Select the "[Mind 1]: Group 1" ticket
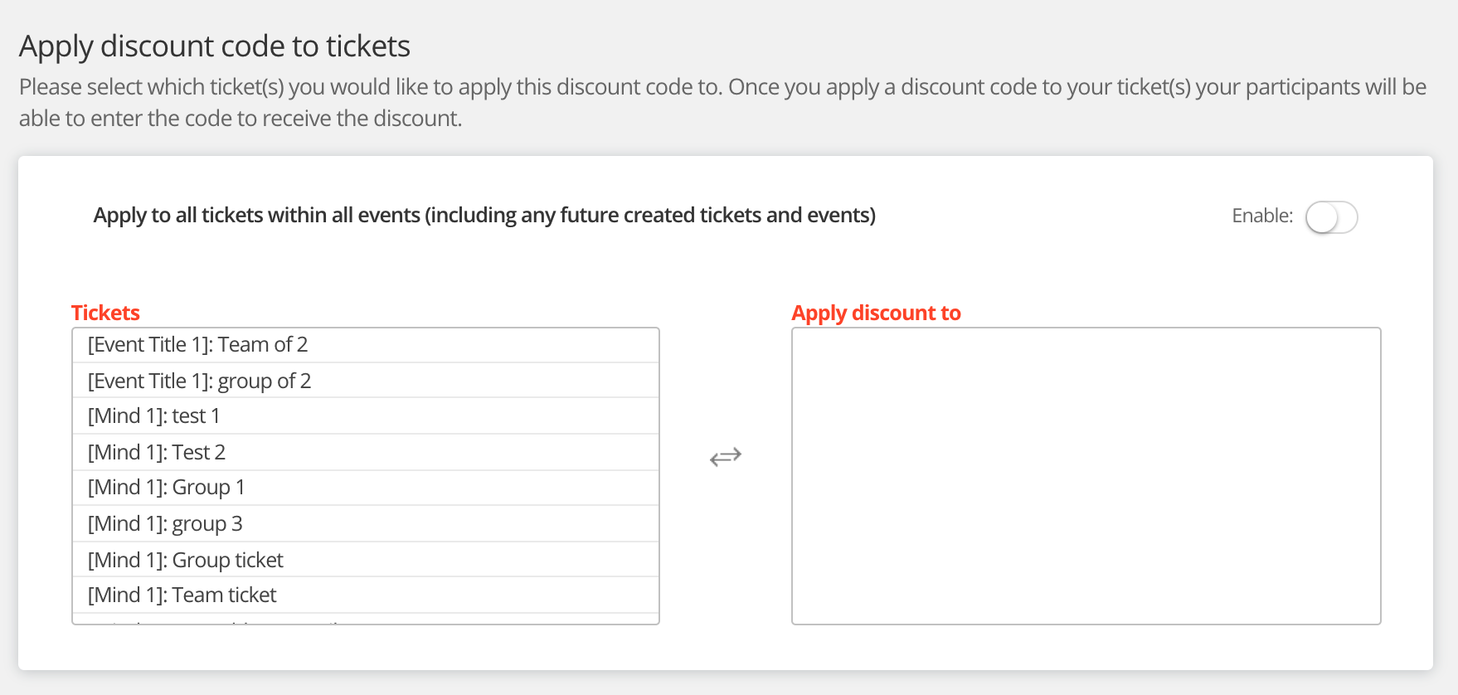1458x695 pixels. (x=166, y=488)
